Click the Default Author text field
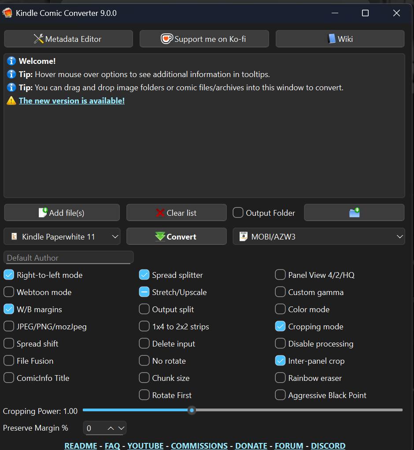 pos(68,258)
